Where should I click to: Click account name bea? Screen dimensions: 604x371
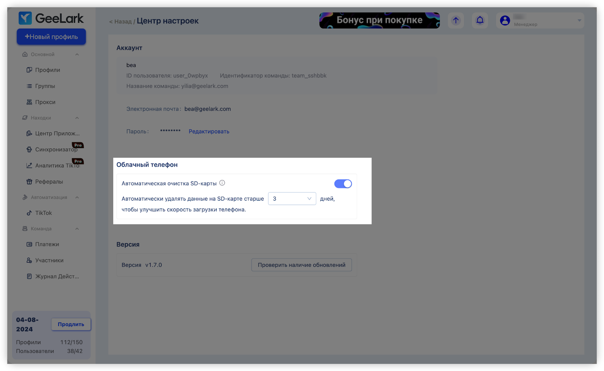pyautogui.click(x=131, y=65)
